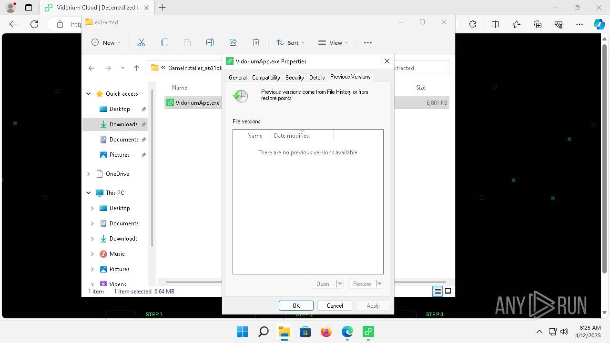610x343 pixels.
Task: Click OK in the Properties dialog
Action: 296,306
